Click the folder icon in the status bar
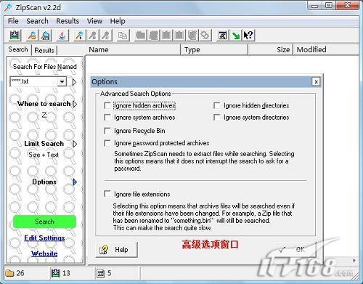363x284 pixels. 9,273
